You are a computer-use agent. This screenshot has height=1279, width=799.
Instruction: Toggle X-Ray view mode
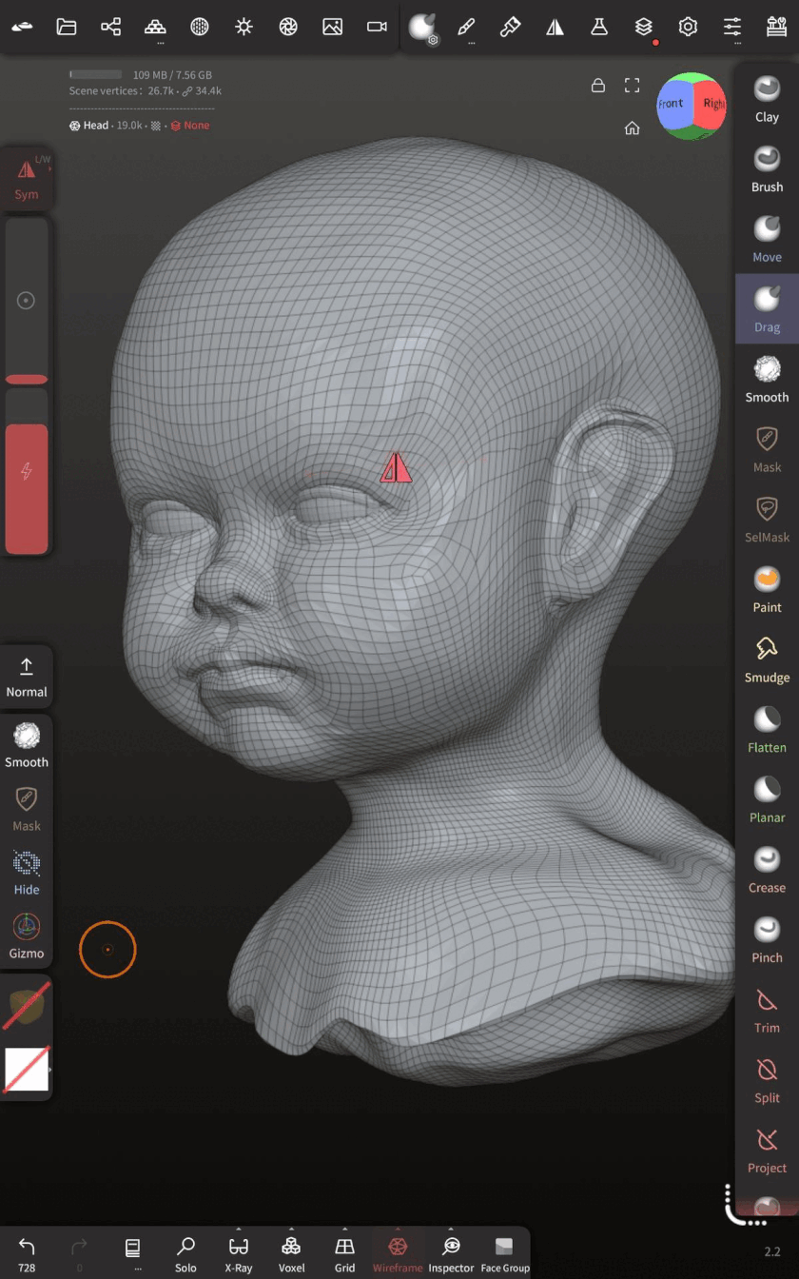point(239,1254)
